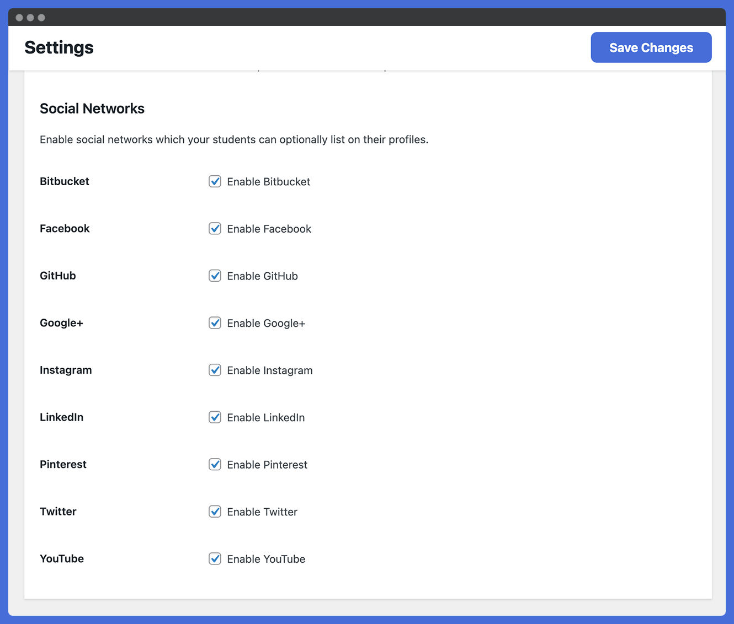Toggle the Enable LinkedIn checkbox
The width and height of the screenshot is (734, 624).
pyautogui.click(x=215, y=417)
